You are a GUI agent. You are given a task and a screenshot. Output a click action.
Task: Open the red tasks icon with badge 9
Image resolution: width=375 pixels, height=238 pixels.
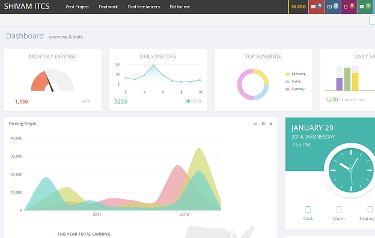click(316, 7)
